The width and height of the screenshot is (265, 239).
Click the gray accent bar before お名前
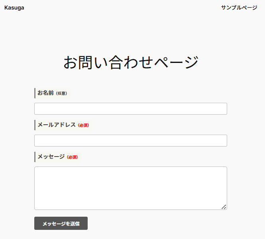[x=35, y=93]
